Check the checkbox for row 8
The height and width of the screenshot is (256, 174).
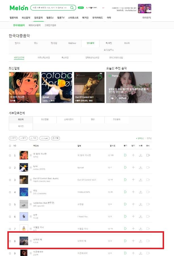[x=10, y=241]
